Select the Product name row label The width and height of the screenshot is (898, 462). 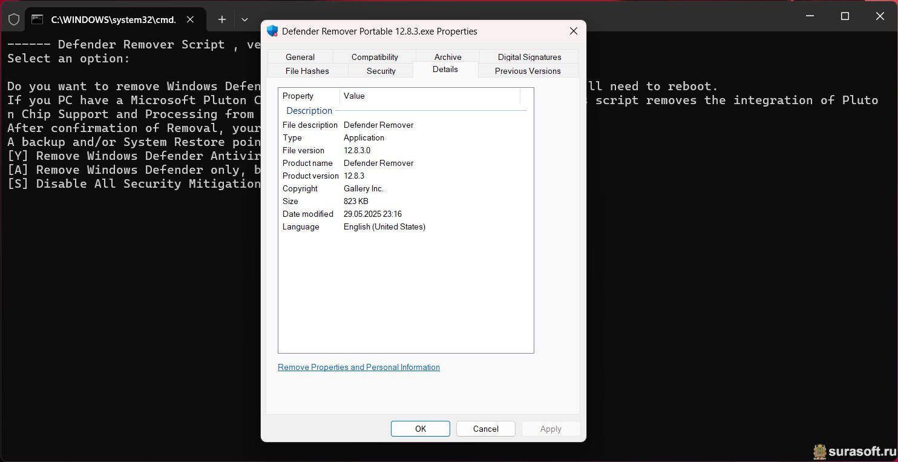[307, 163]
